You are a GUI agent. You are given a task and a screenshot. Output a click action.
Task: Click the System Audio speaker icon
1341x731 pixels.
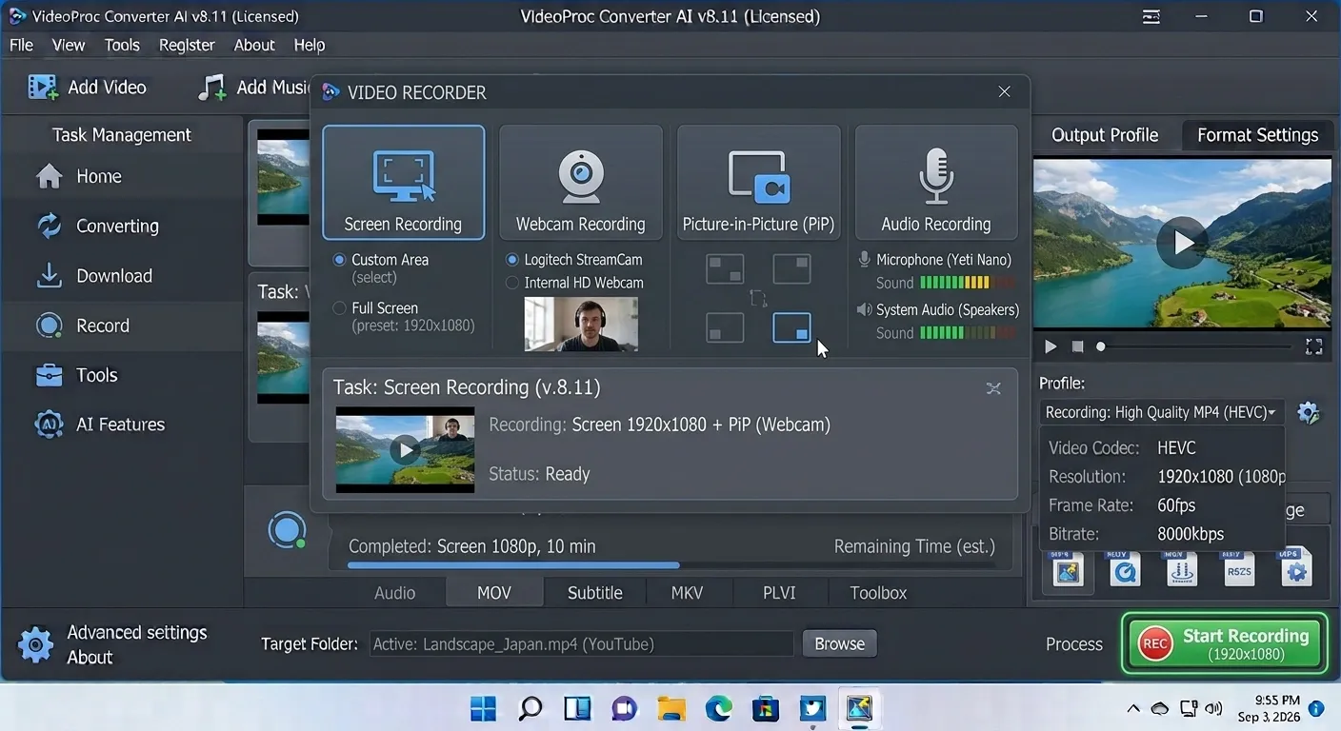pyautogui.click(x=865, y=309)
